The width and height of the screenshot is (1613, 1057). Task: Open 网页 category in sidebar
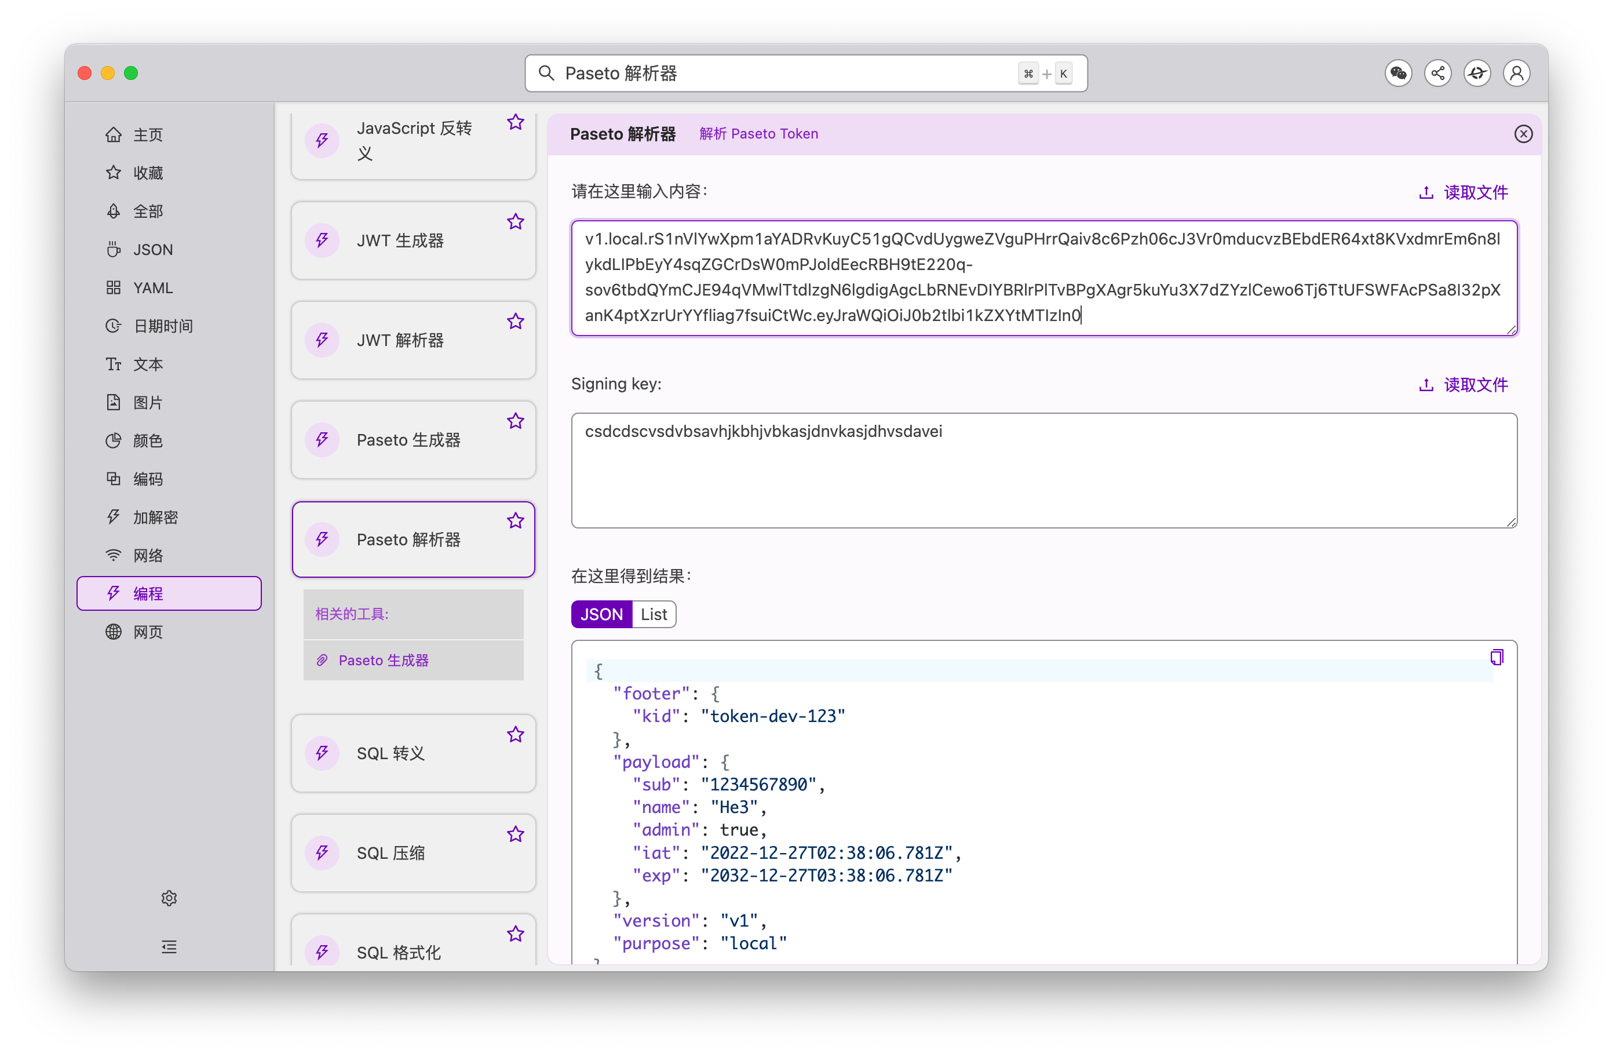click(169, 632)
